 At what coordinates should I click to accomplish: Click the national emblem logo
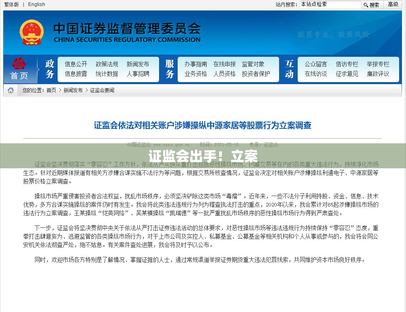click(31, 32)
